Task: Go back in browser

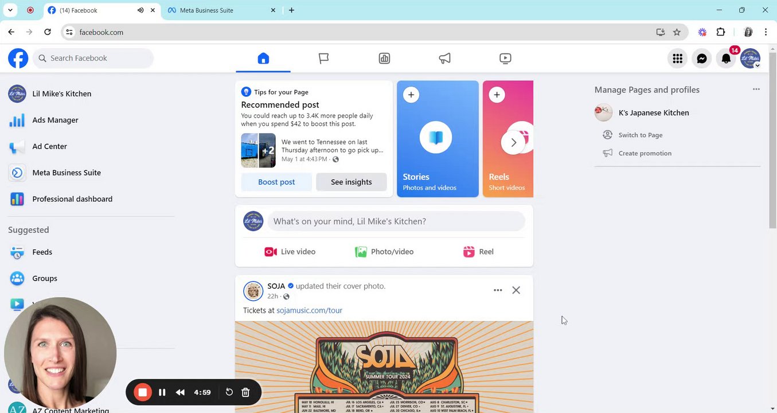Action: click(11, 32)
